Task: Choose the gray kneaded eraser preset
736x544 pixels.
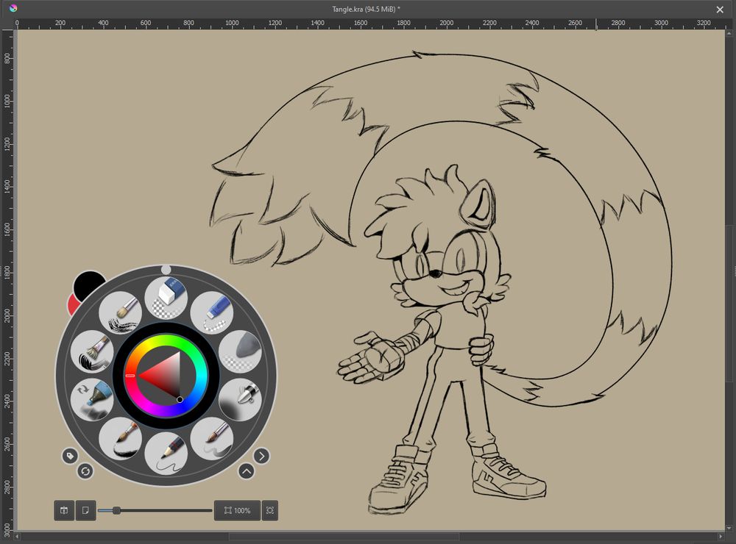Action: [x=241, y=351]
